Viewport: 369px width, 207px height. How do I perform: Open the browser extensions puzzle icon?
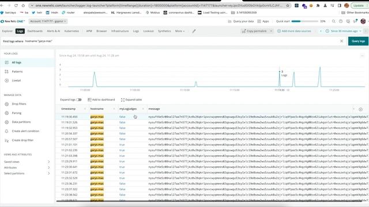[318, 5]
